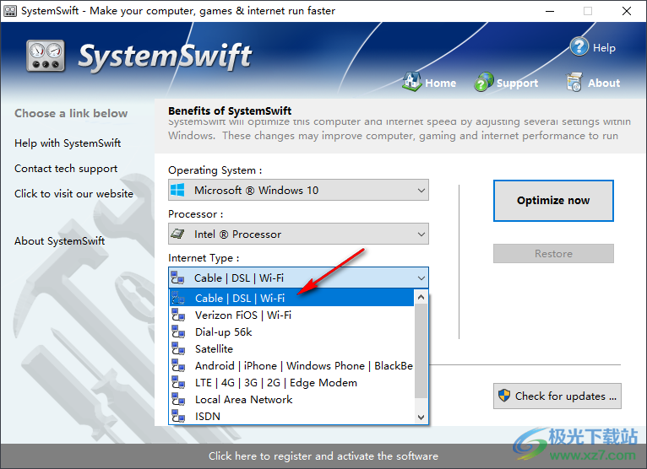Expand the Operating System dropdown arrow
The height and width of the screenshot is (469, 647).
(421, 191)
